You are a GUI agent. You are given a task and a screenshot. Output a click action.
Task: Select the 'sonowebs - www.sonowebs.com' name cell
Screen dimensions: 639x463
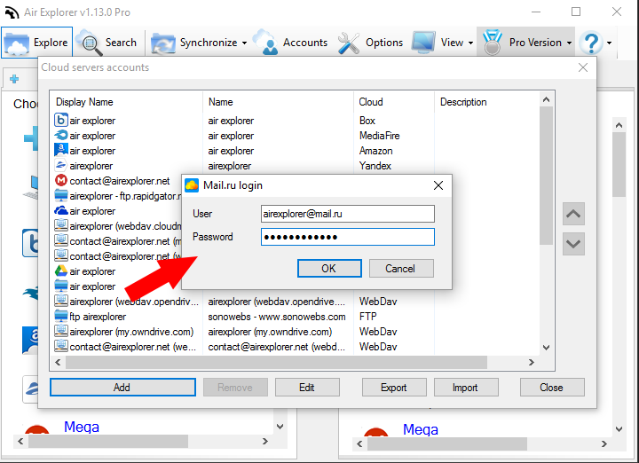click(x=277, y=317)
